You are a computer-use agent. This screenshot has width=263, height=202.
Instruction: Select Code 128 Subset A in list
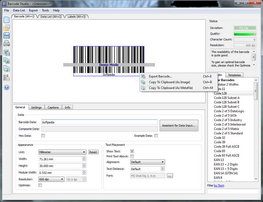[x=226, y=98]
